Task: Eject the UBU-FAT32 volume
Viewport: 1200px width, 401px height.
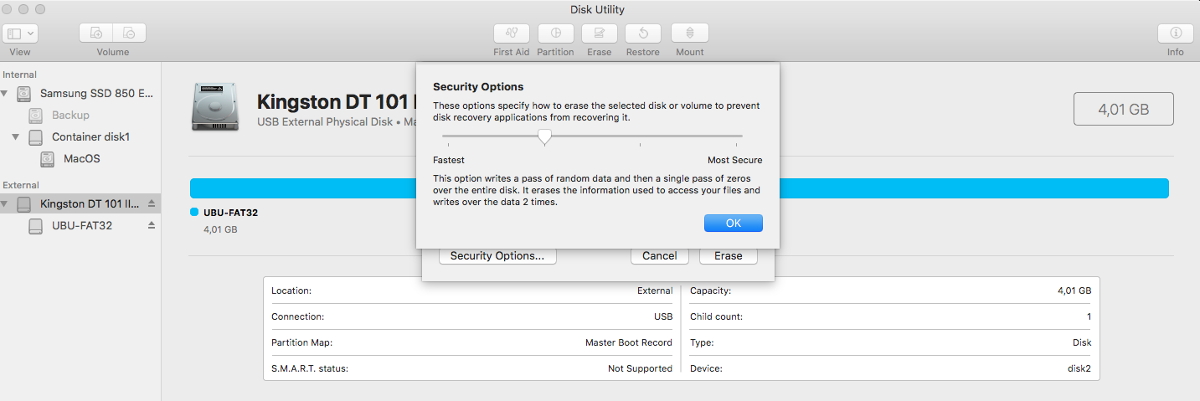Action: tap(152, 225)
